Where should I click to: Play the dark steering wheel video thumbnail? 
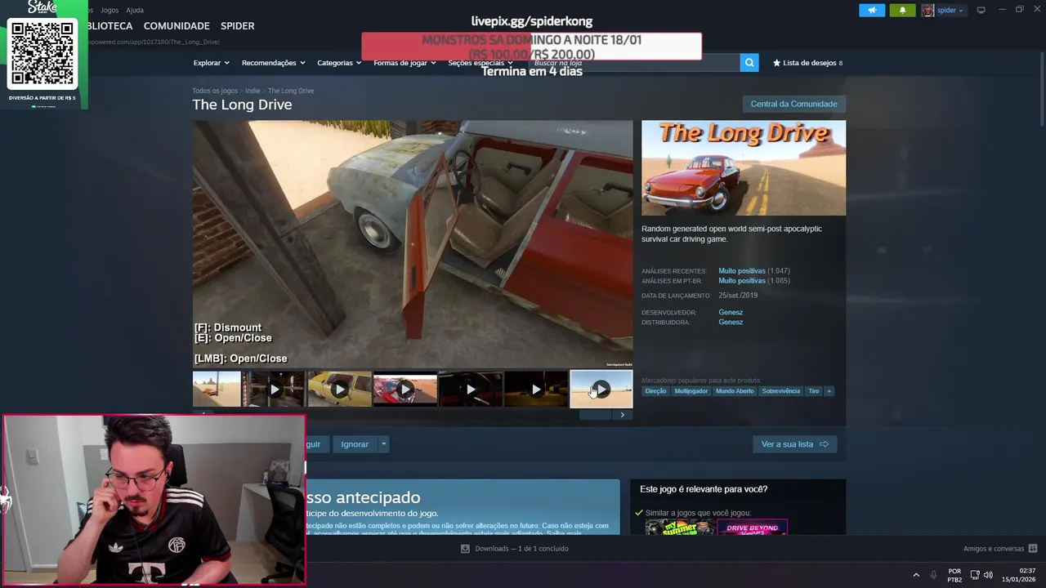[x=470, y=389]
